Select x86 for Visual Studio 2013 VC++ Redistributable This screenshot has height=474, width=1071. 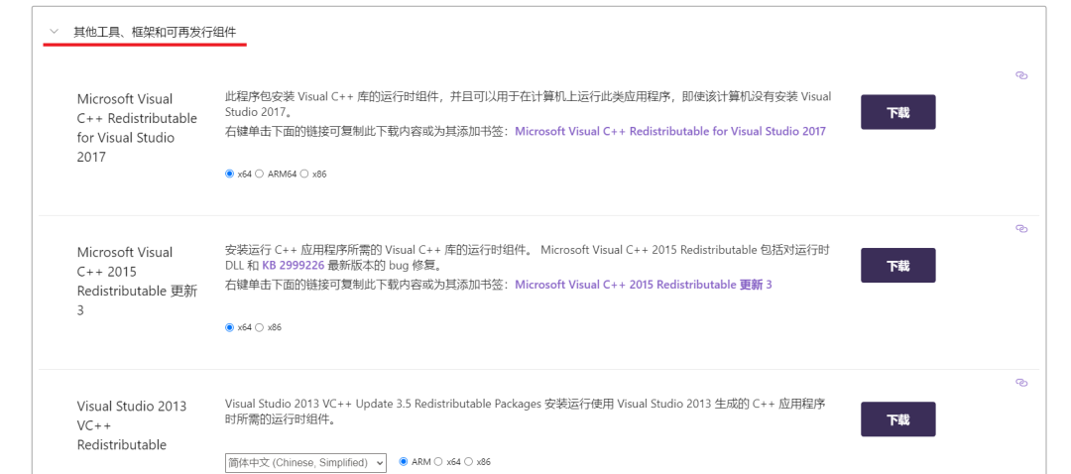(468, 462)
